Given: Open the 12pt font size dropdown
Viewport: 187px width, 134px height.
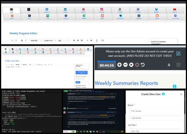Looking at the screenshot, I should [63, 41].
